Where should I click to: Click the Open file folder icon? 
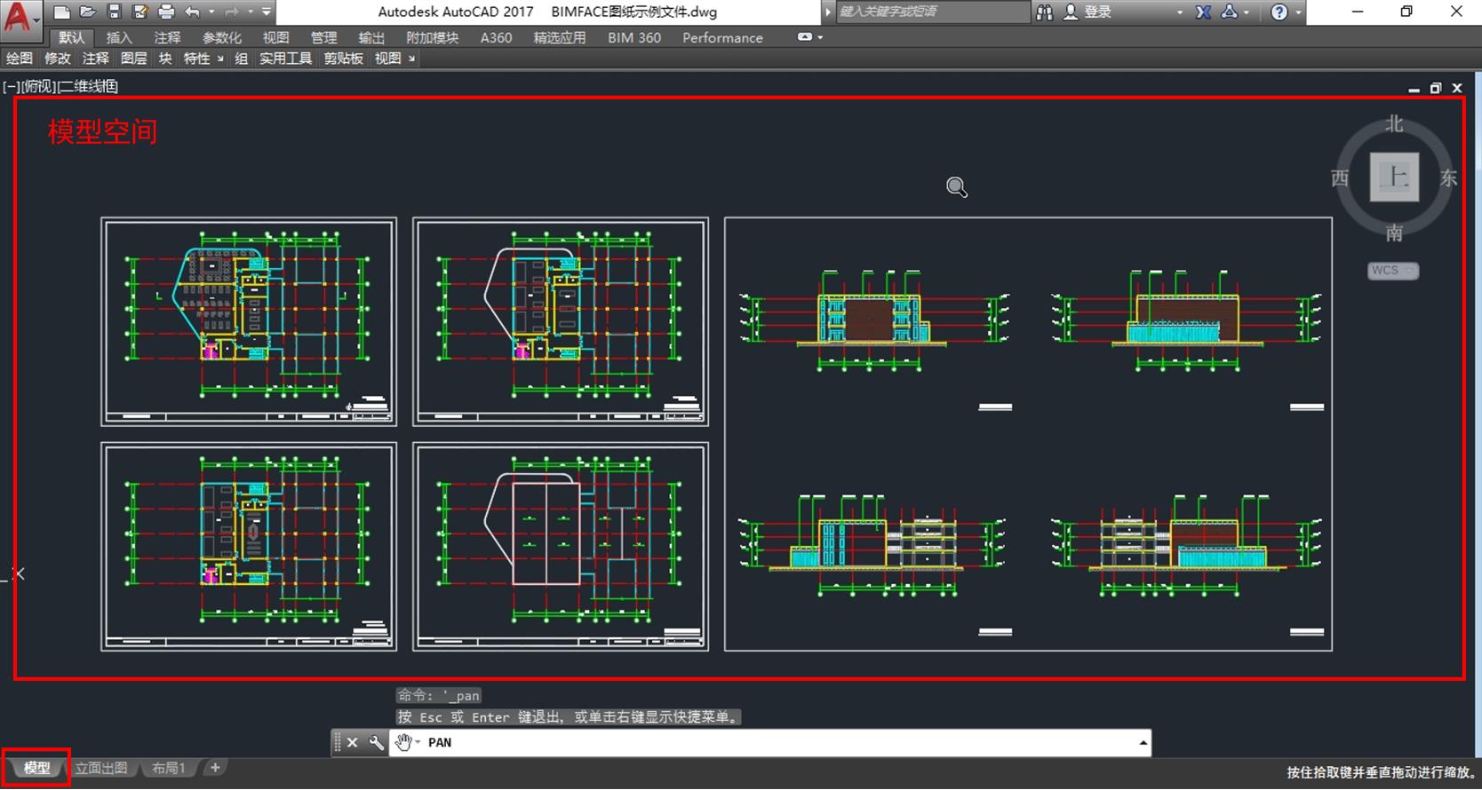(x=87, y=12)
